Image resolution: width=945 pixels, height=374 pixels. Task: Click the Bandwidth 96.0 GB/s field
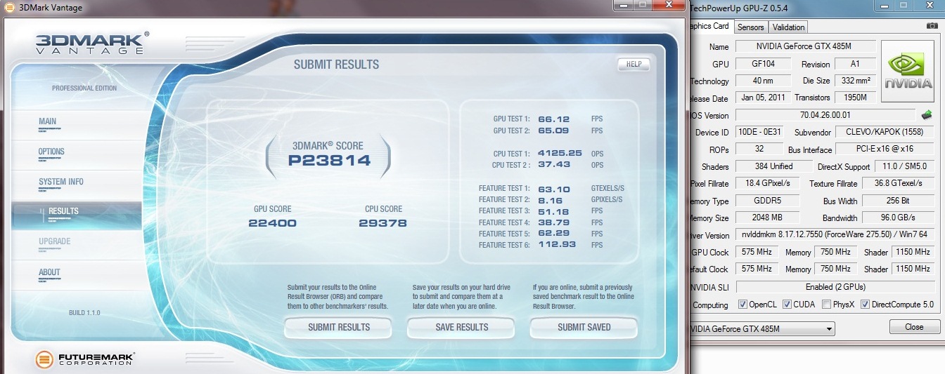tap(897, 218)
